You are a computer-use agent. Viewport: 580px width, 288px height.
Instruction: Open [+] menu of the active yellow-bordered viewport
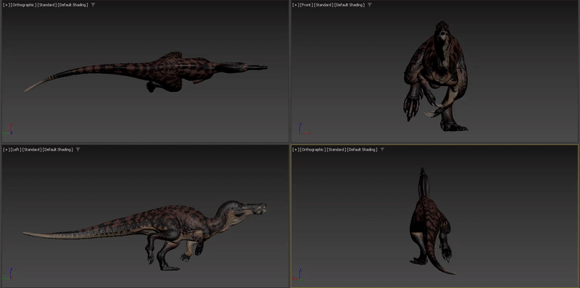tap(296, 150)
